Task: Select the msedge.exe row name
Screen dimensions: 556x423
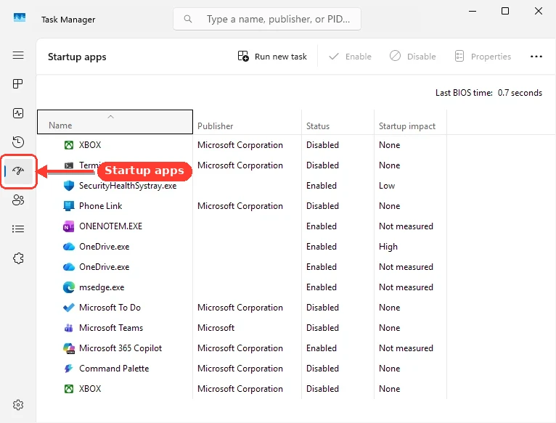Action: 102,287
